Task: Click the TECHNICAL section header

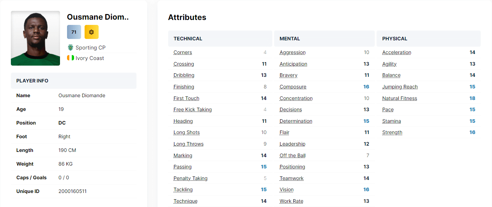Action: (x=188, y=39)
